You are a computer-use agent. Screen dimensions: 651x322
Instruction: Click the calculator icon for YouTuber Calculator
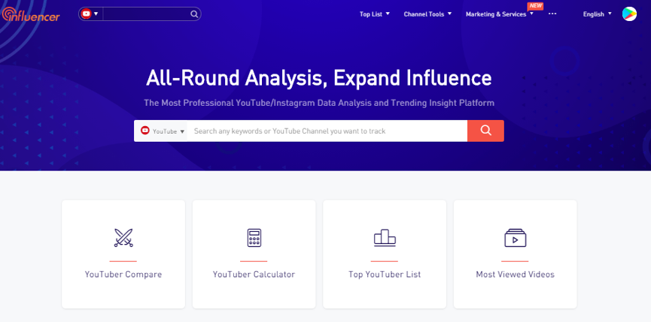254,238
